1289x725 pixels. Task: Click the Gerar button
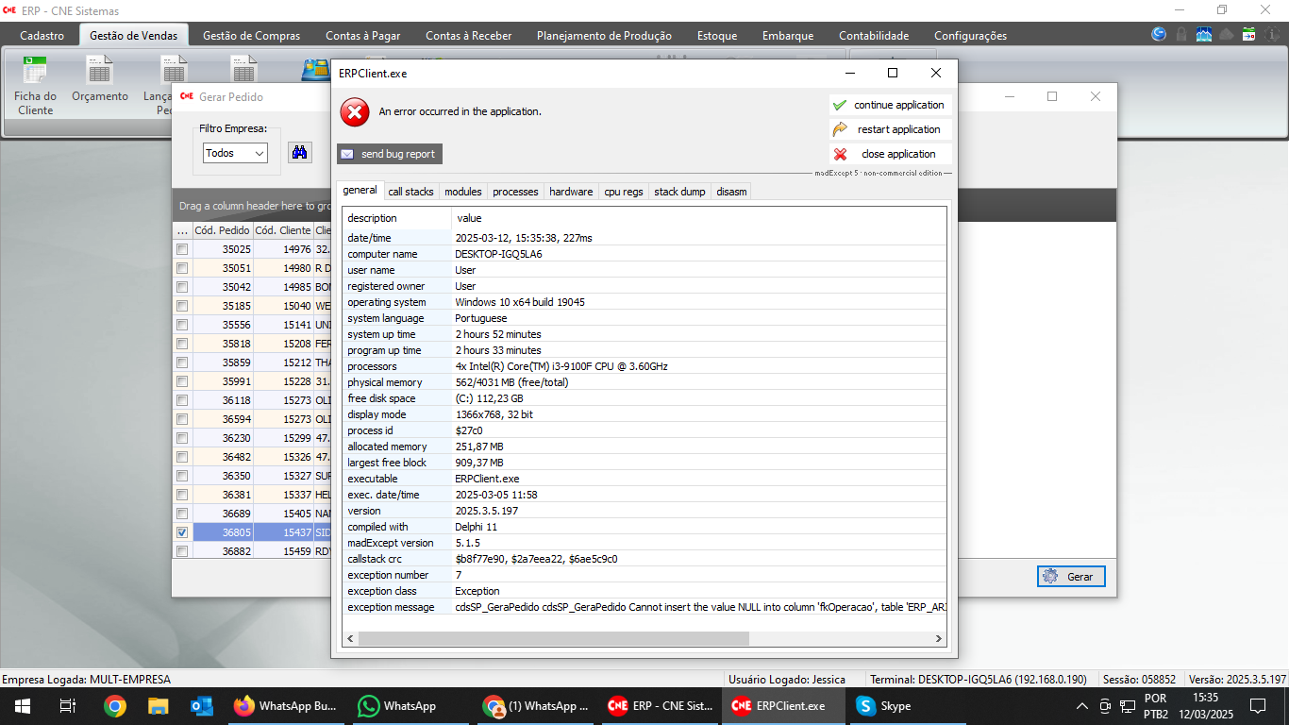pos(1070,577)
